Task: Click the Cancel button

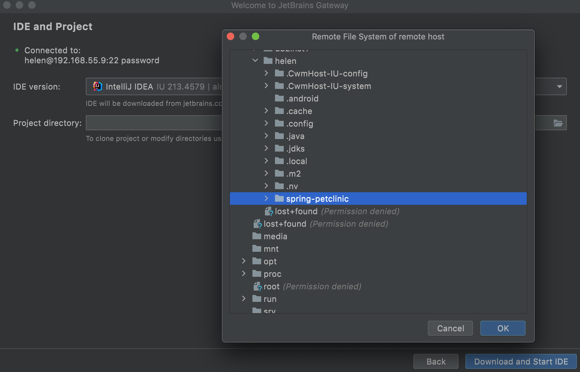Action: (x=450, y=328)
